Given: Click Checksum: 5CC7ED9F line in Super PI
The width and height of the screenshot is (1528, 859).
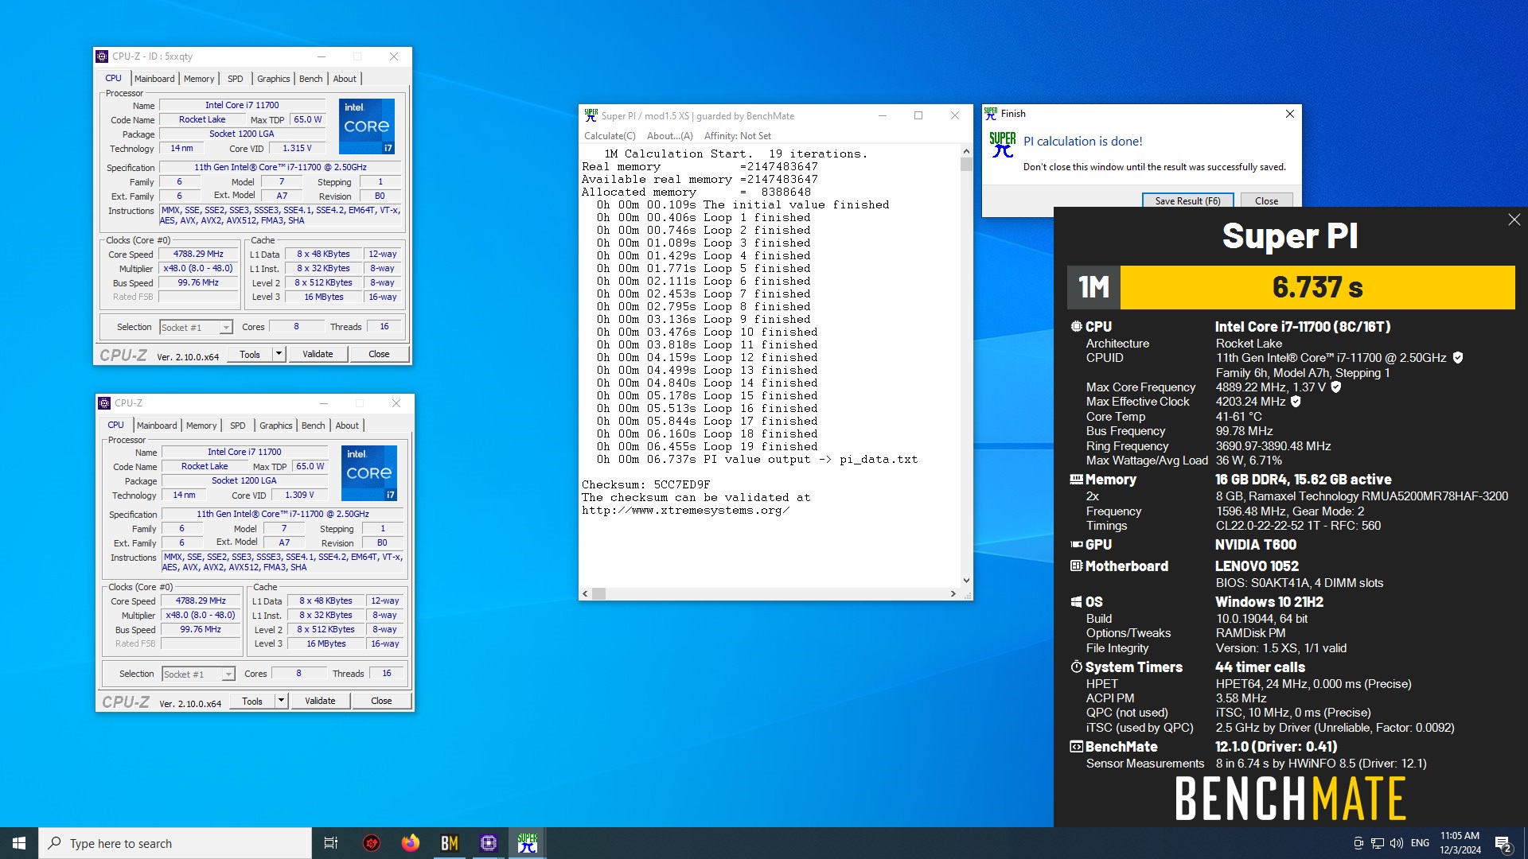Looking at the screenshot, I should click(645, 484).
